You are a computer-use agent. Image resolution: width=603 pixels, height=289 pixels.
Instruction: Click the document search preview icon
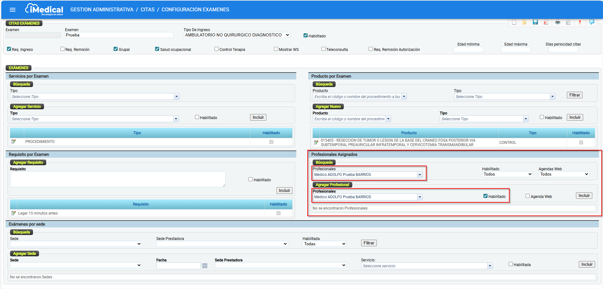568,22
